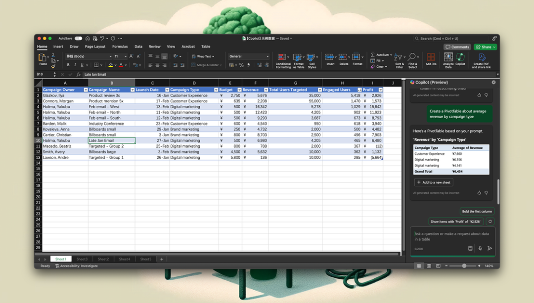This screenshot has height=303, width=534.
Task: Switch to the Insert ribbon tab
Action: pyautogui.click(x=58, y=46)
